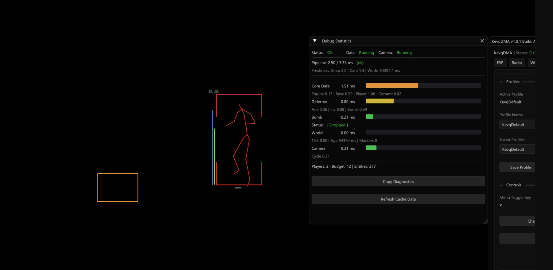Click the Profile Name input field

point(517,125)
